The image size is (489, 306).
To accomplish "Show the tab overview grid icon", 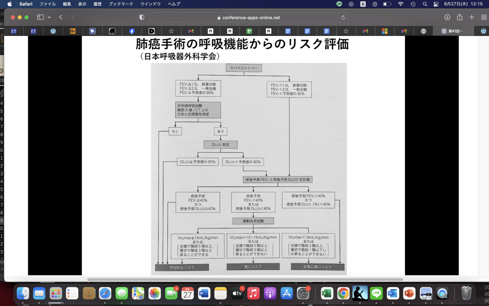I will click(483, 17).
